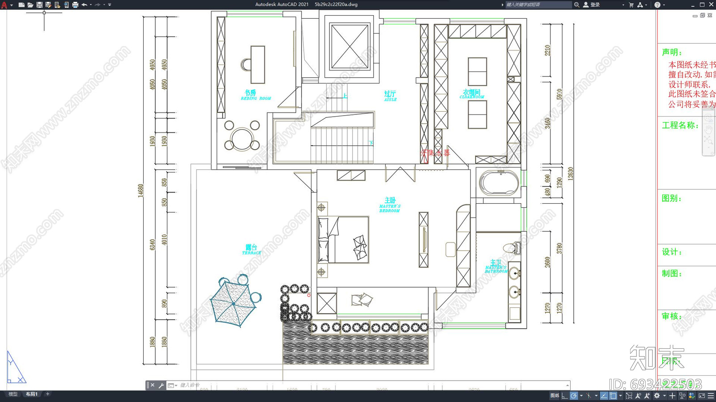The width and height of the screenshot is (716, 402).
Task: Customize Quick Access Toolbar dropdown
Action: [x=110, y=4]
